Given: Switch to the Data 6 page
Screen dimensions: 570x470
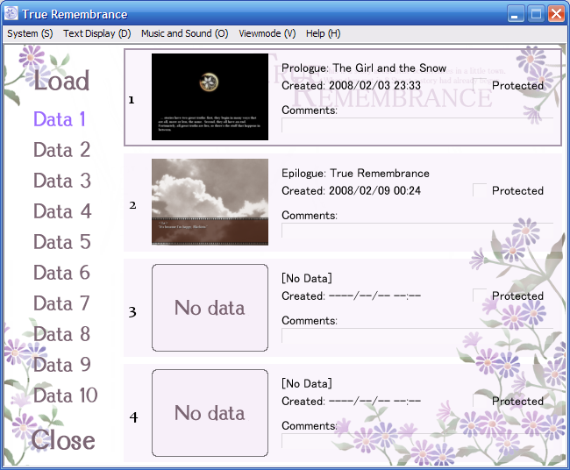Looking at the screenshot, I should coord(61,273).
